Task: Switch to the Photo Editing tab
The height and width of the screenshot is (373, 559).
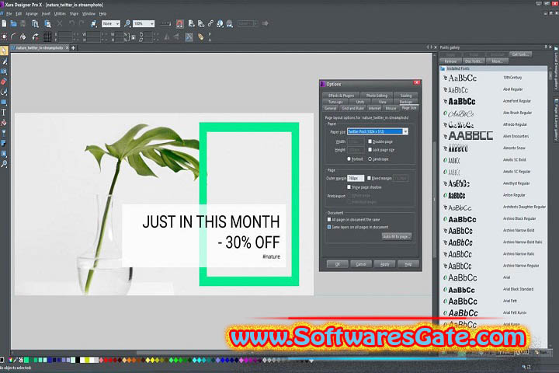Action: [x=377, y=96]
